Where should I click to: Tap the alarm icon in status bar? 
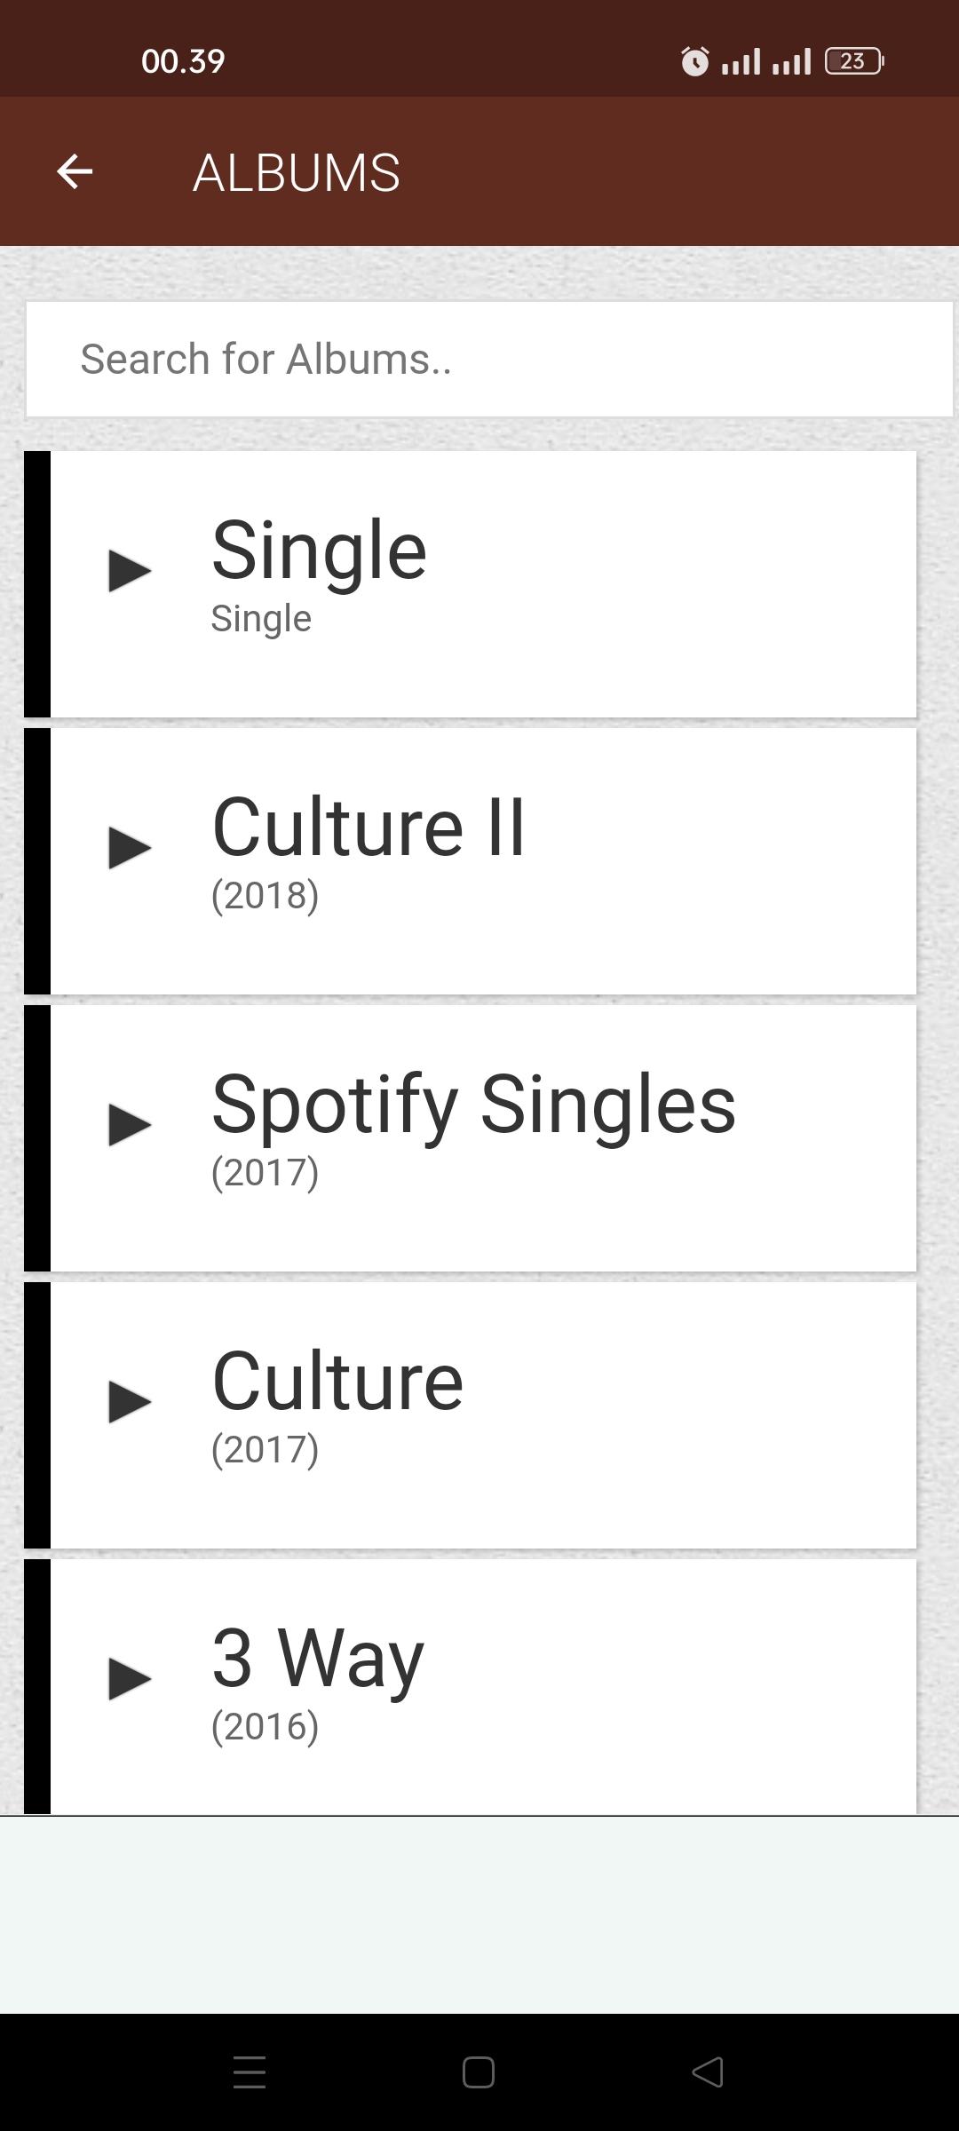(x=694, y=61)
